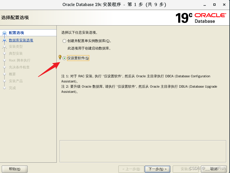The image size is (230, 173).
Task: Click the '下一步(N) >' button
Action: point(157,169)
